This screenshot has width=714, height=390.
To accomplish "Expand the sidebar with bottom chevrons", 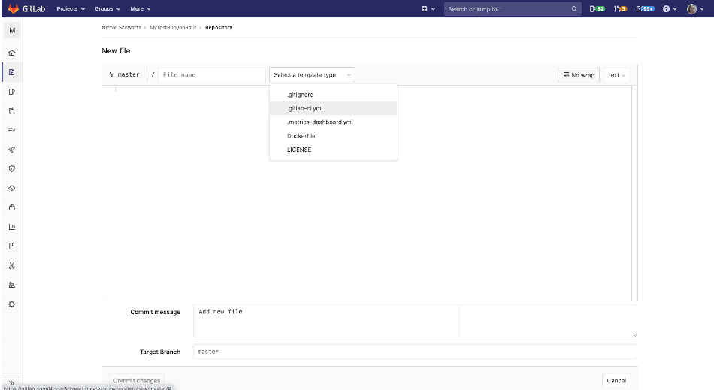I will coord(11,382).
